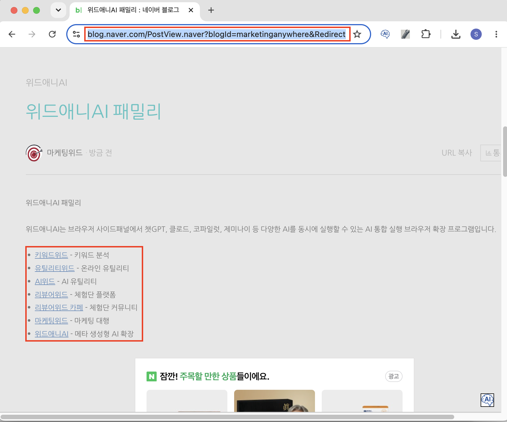Click the vertical scrollbar thumb
This screenshot has height=422, width=507.
pos(505,152)
